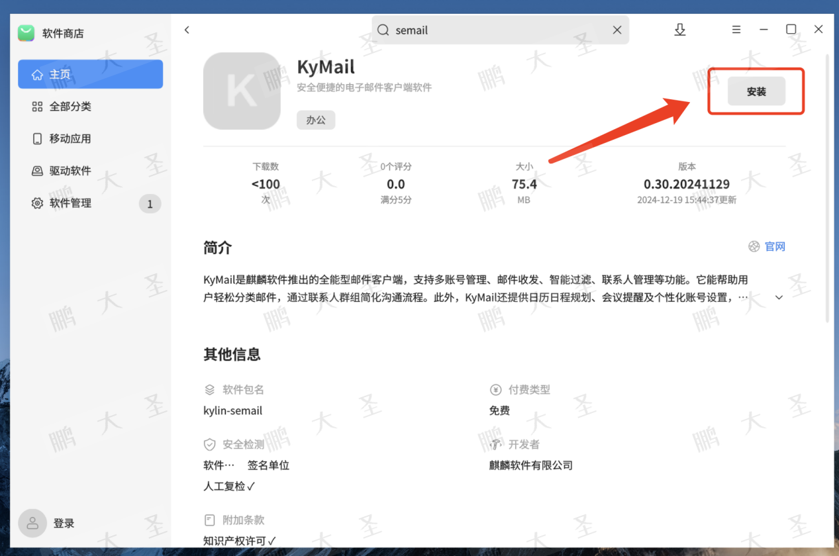
Task: Expand the full 简介 description
Action: point(779,297)
